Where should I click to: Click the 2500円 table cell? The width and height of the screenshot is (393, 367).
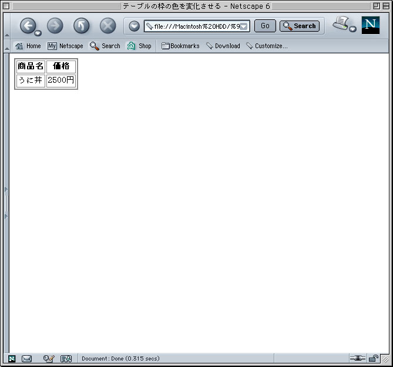coord(61,80)
